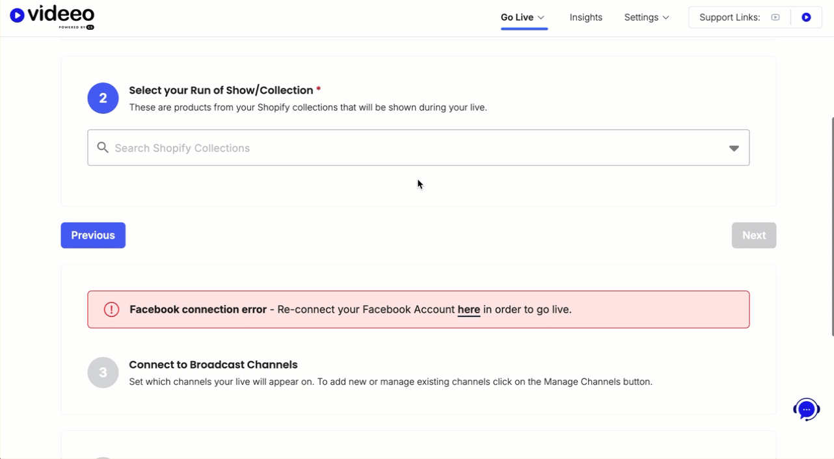Open the live chat support bubble
Viewport: 834px width, 459px height.
[x=806, y=410]
